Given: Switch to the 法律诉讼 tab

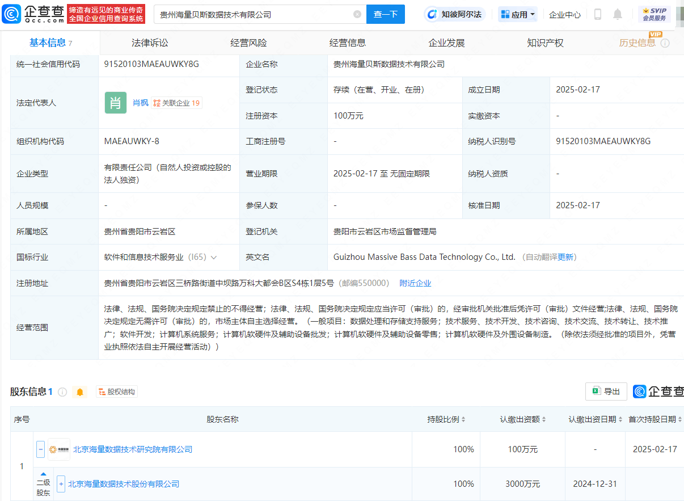Looking at the screenshot, I should point(150,43).
